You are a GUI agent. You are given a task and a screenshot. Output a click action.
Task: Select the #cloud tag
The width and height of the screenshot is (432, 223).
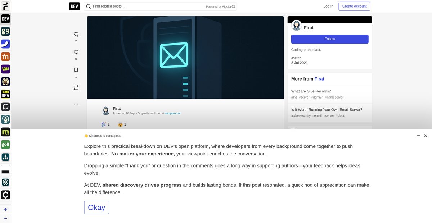pyautogui.click(x=341, y=115)
